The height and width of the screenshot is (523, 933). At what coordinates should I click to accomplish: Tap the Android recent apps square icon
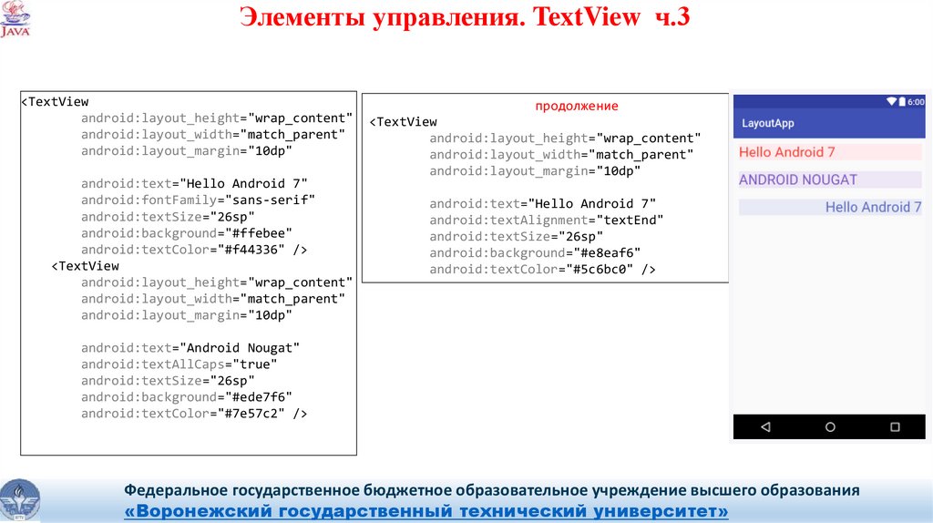click(895, 426)
